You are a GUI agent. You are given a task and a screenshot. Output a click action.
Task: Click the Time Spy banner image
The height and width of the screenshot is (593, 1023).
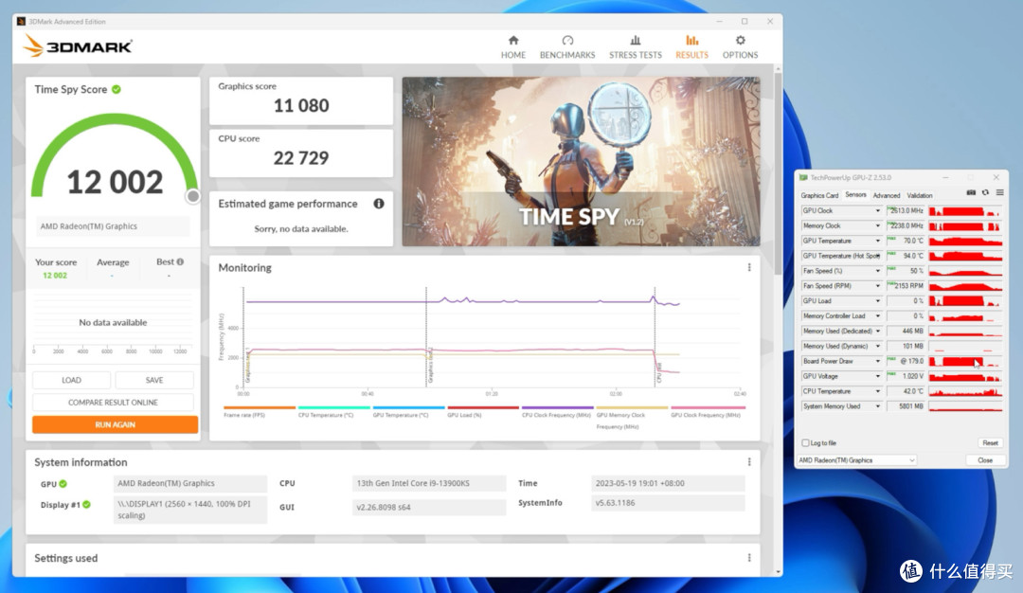(581, 161)
